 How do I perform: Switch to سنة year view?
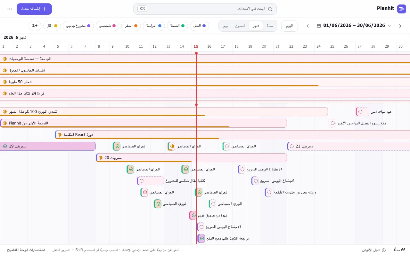[x=270, y=26]
